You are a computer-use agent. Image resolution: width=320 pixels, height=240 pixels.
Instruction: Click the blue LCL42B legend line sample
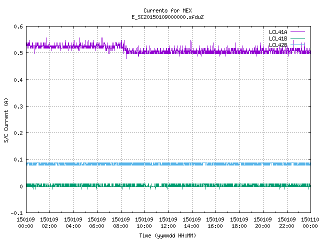(297, 44)
